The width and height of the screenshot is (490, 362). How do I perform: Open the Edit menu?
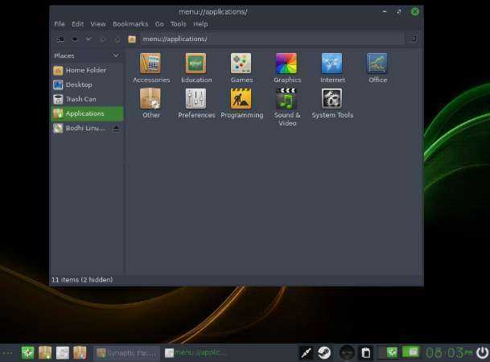click(x=77, y=24)
